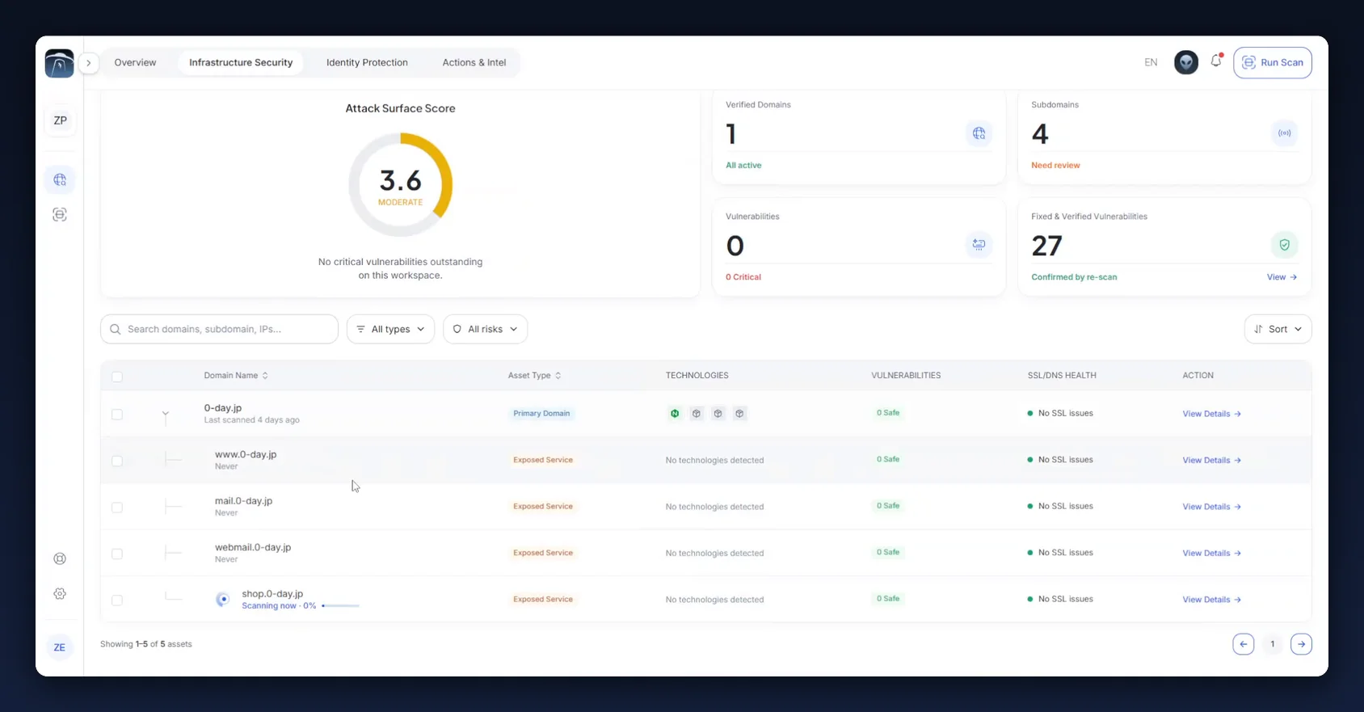Open the notifications bell
This screenshot has width=1364, height=712.
1216,61
